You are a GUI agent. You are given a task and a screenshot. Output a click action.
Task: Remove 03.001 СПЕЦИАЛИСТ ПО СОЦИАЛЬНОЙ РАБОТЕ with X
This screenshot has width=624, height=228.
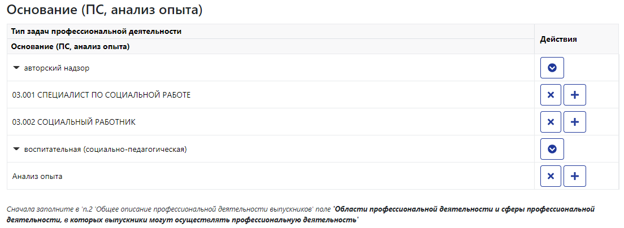(551, 95)
